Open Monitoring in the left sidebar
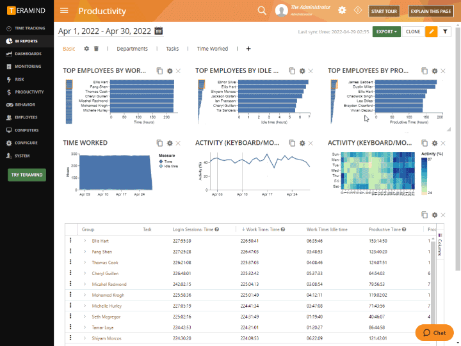This screenshot has height=346, width=461. tap(28, 67)
